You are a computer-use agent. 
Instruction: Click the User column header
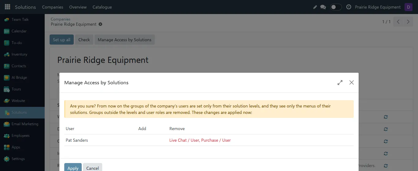[x=70, y=129]
